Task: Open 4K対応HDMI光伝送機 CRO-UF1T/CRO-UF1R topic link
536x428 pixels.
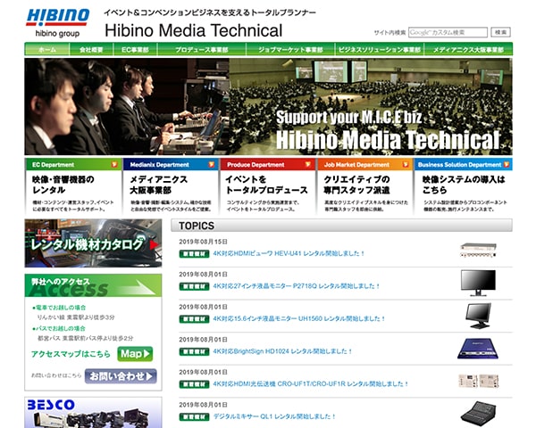Action: pyautogui.click(x=311, y=384)
